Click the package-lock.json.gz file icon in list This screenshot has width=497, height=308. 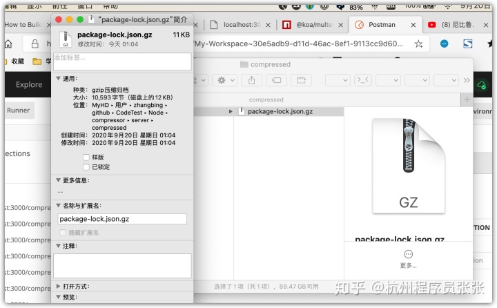coord(242,111)
